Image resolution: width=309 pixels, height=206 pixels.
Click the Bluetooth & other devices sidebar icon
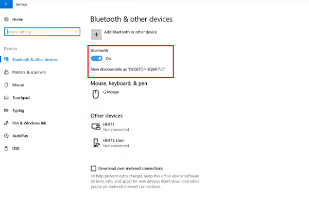point(6,59)
